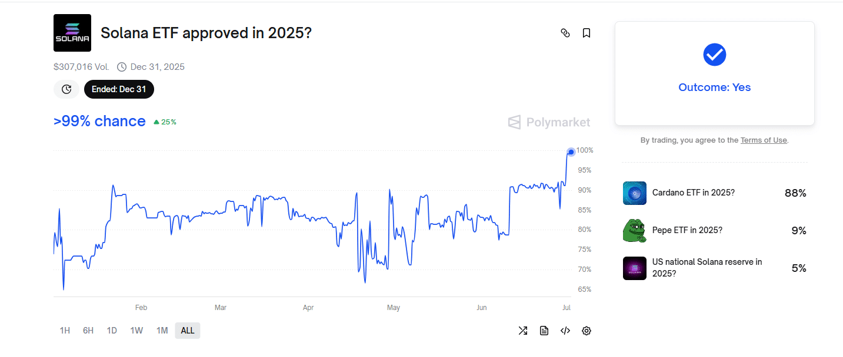Open chart settings gear icon
This screenshot has width=843, height=357.
(x=587, y=331)
